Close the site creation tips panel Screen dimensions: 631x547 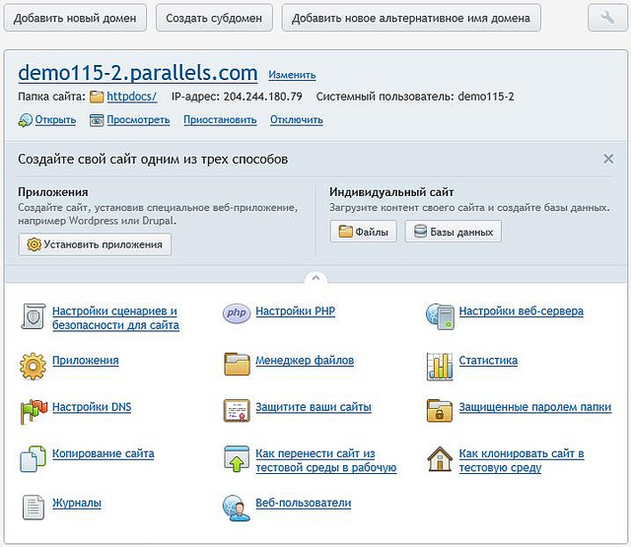click(x=608, y=159)
